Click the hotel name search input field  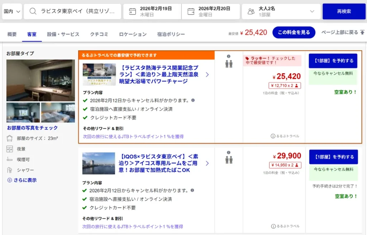pyautogui.click(x=79, y=11)
